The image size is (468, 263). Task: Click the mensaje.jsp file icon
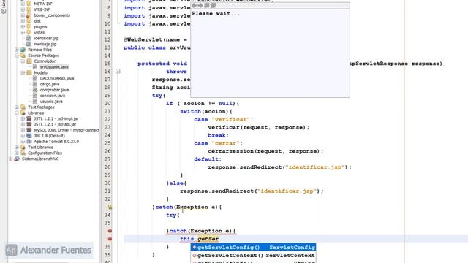(29, 44)
